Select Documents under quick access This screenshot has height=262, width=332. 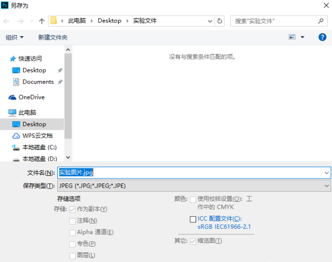pyautogui.click(x=38, y=82)
